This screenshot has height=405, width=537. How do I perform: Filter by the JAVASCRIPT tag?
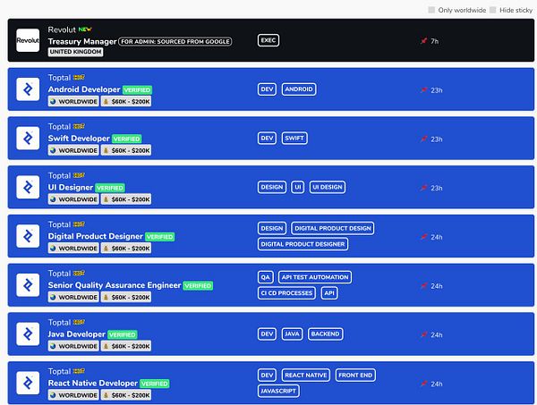click(278, 391)
